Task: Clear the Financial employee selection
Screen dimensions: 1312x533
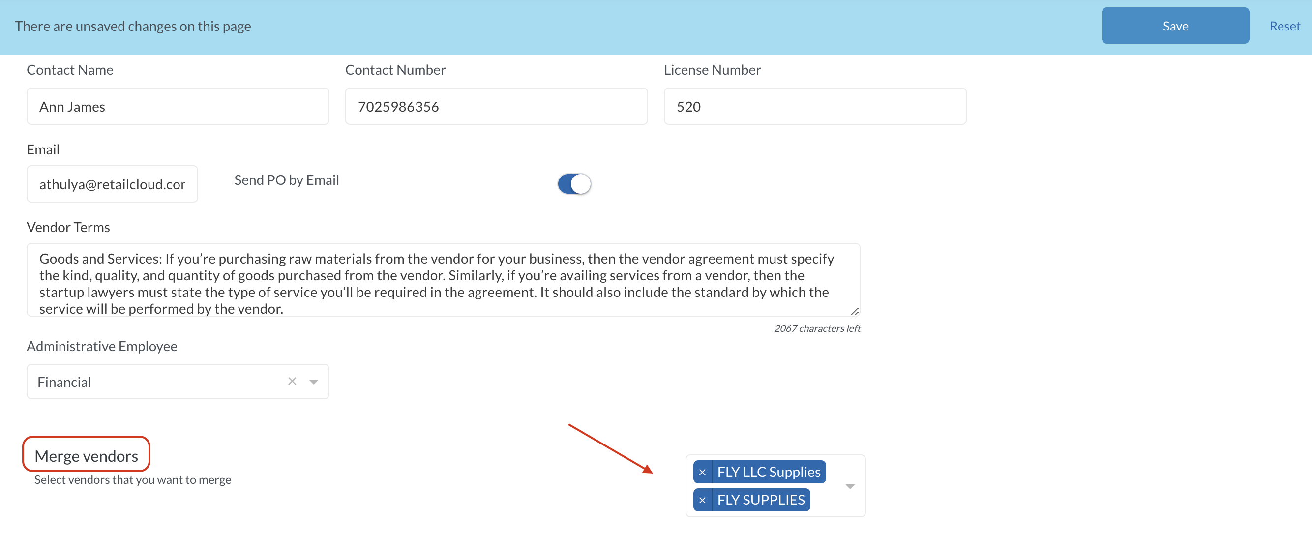Action: (x=292, y=381)
